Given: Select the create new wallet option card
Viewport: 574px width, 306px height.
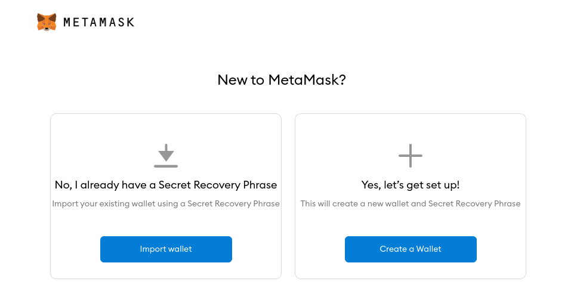Looking at the screenshot, I should [411, 196].
